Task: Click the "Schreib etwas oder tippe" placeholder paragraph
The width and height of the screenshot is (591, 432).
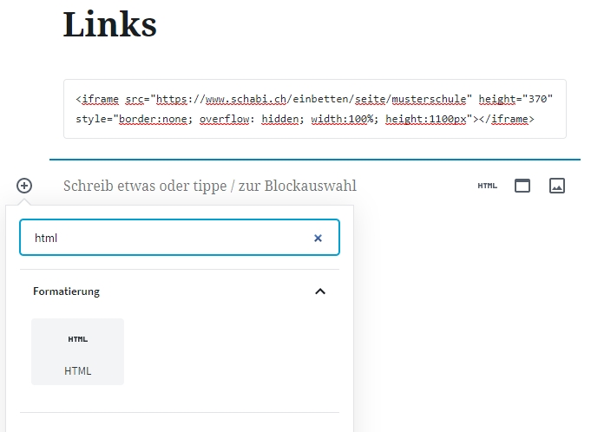Action: 210,186
